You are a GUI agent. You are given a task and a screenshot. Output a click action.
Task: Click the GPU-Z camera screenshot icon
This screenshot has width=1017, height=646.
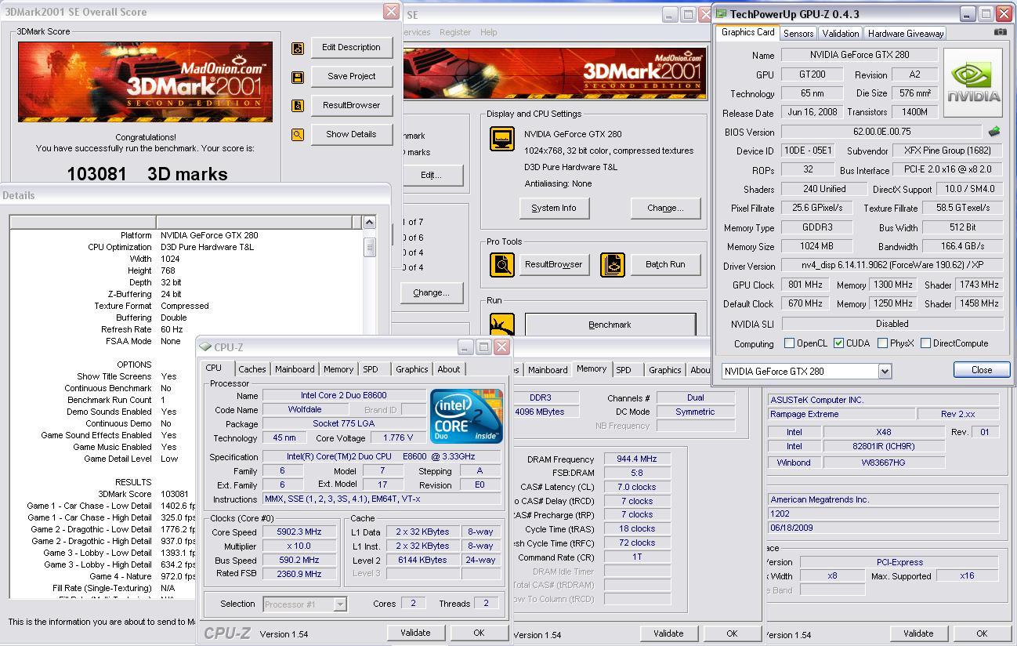click(x=1001, y=32)
